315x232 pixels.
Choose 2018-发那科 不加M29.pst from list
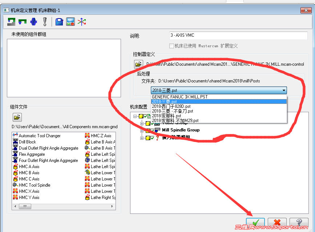click(x=219, y=121)
